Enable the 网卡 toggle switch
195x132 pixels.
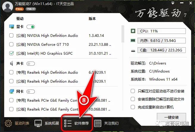(31, 91)
